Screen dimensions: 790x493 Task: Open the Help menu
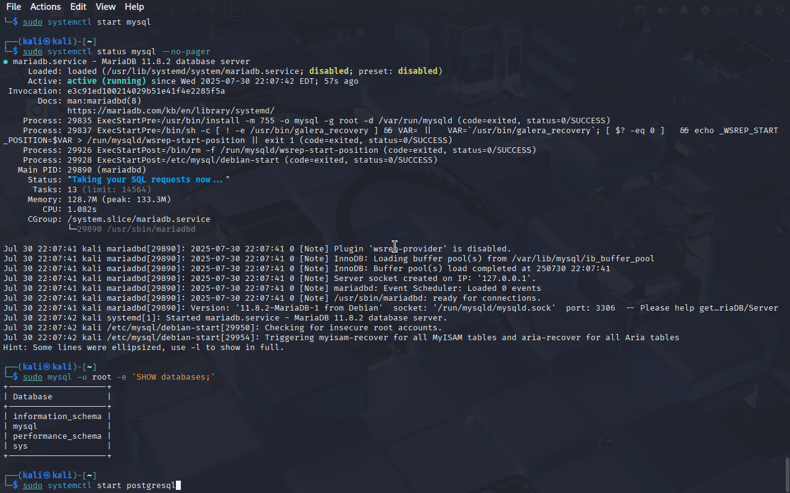tap(134, 7)
